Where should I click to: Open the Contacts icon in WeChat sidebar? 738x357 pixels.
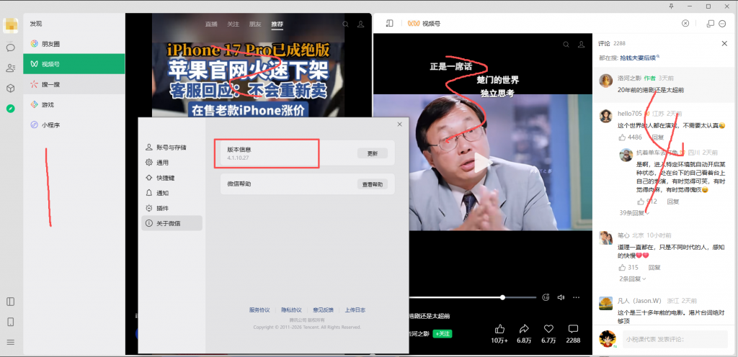click(x=10, y=68)
